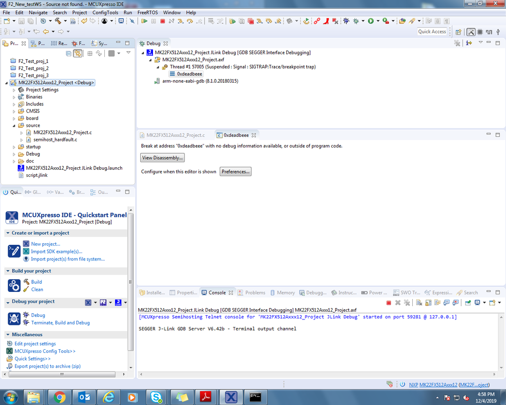Screen dimensions: 506x405
Task: Open Outlook from taskbar
Action: (x=84, y=397)
